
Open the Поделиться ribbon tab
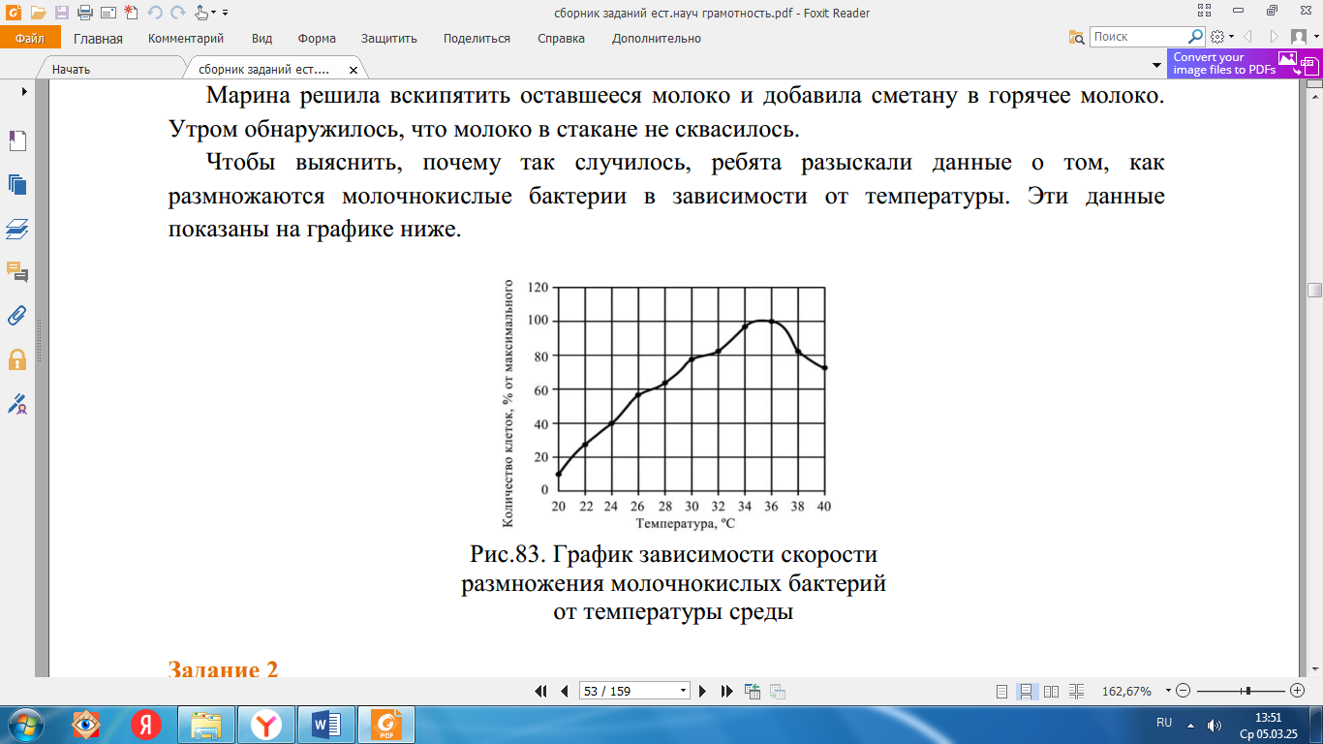point(477,39)
